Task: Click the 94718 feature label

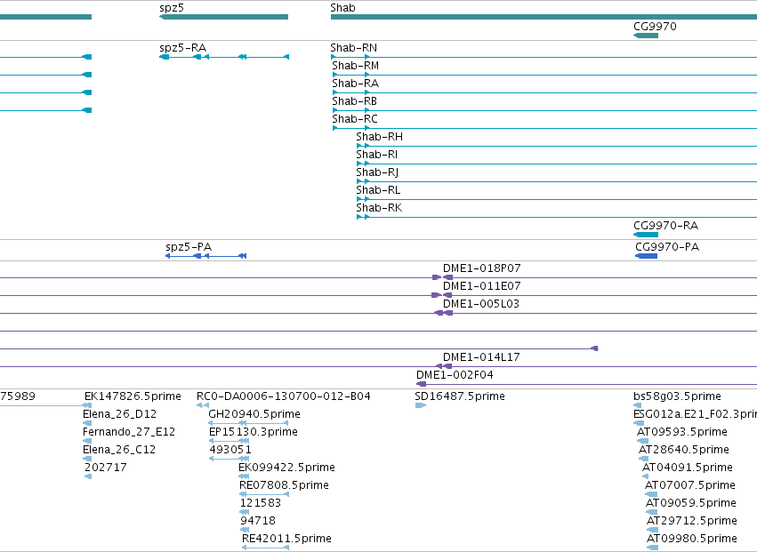Action: (258, 522)
